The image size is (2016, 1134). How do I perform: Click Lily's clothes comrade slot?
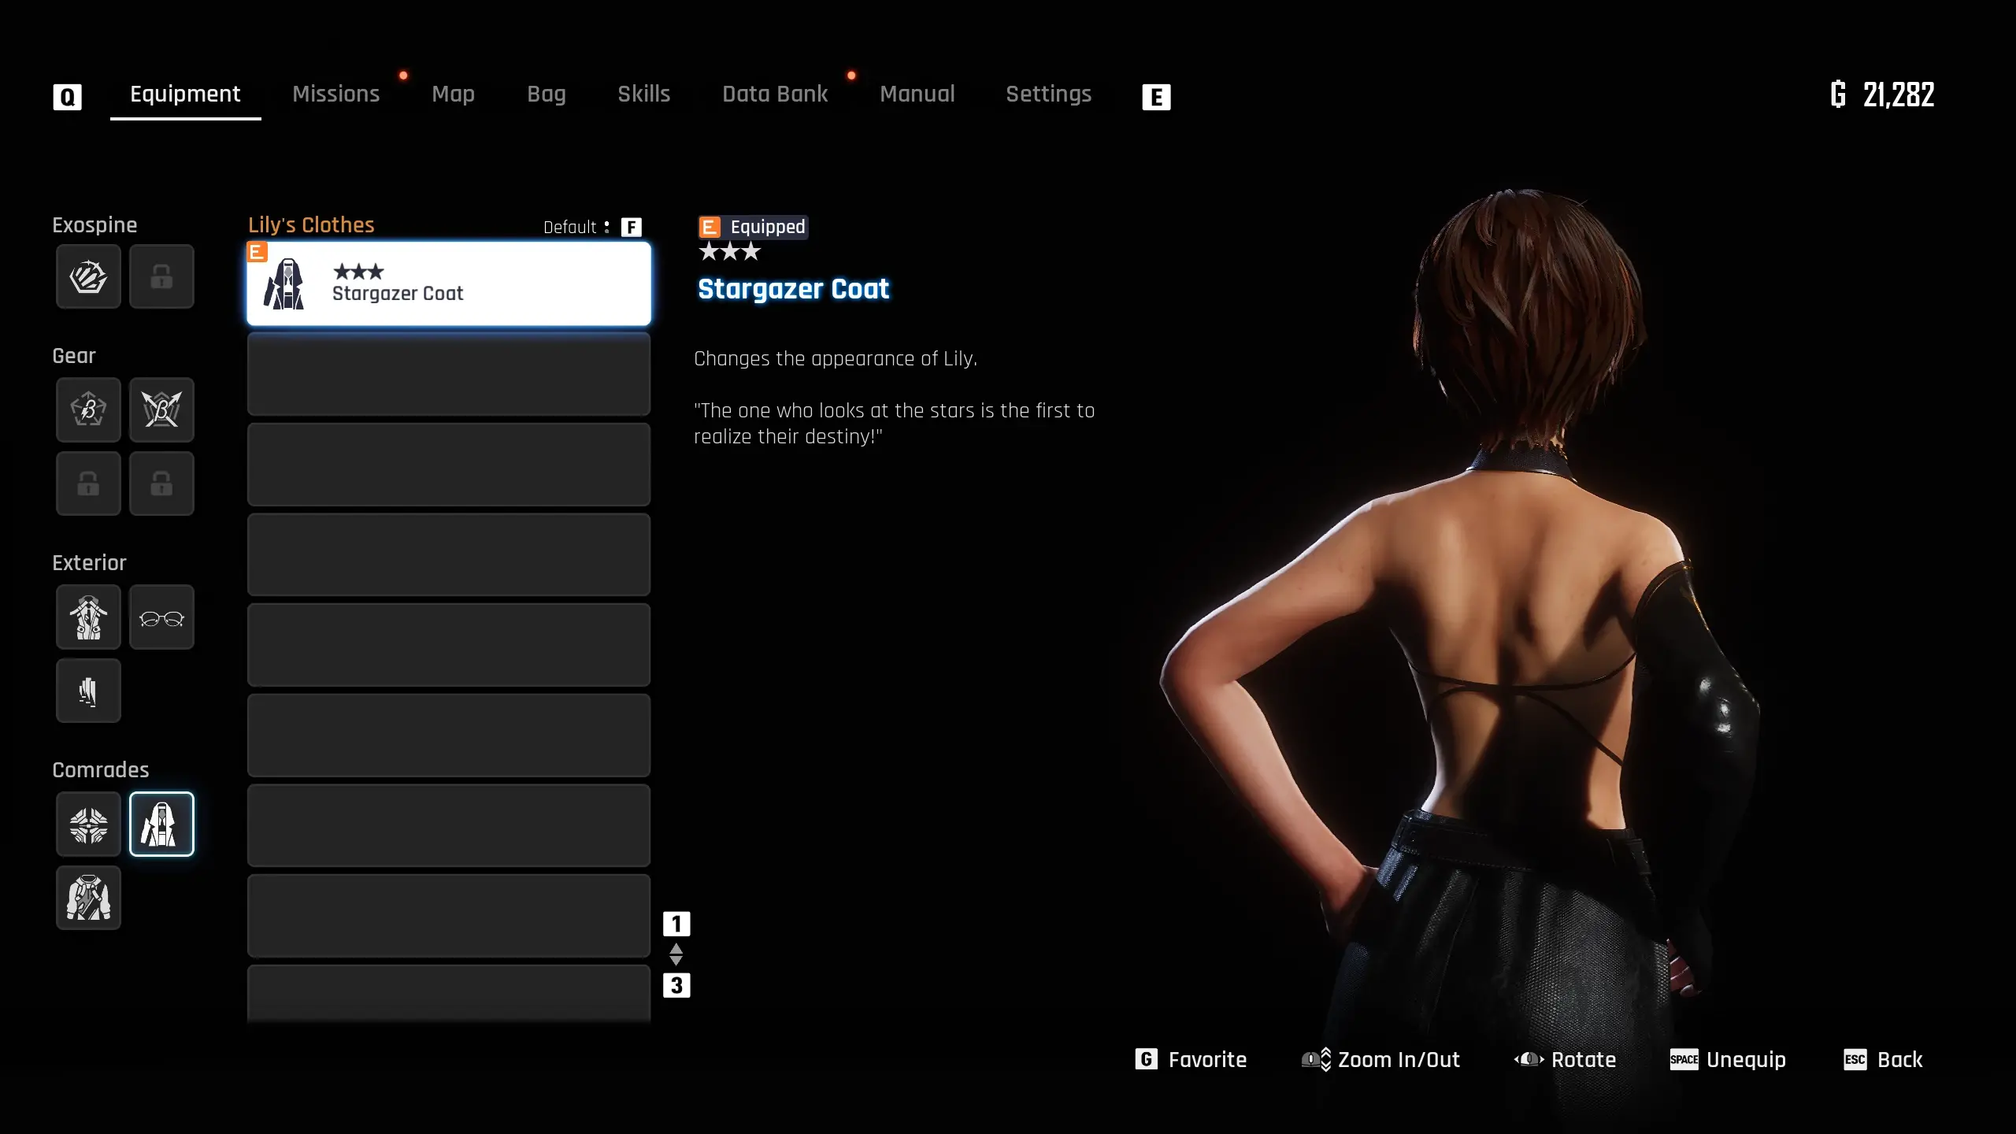(161, 824)
